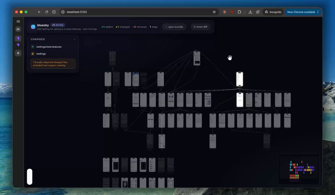Open the PR #11123 badge
Image resolution: width=335 pixels, height=195 pixels.
click(x=58, y=25)
